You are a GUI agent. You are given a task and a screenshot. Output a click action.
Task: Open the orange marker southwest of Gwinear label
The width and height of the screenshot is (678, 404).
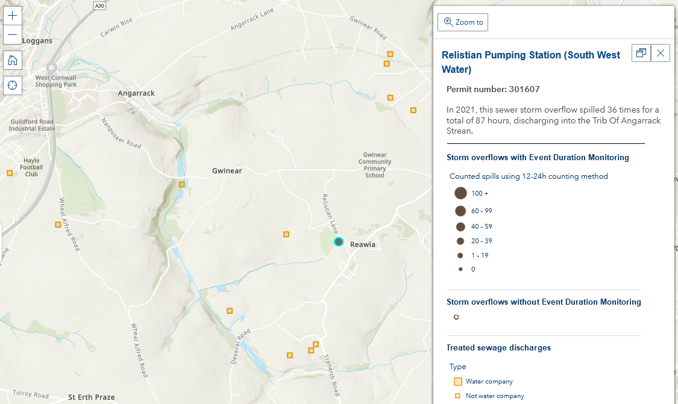[181, 184]
